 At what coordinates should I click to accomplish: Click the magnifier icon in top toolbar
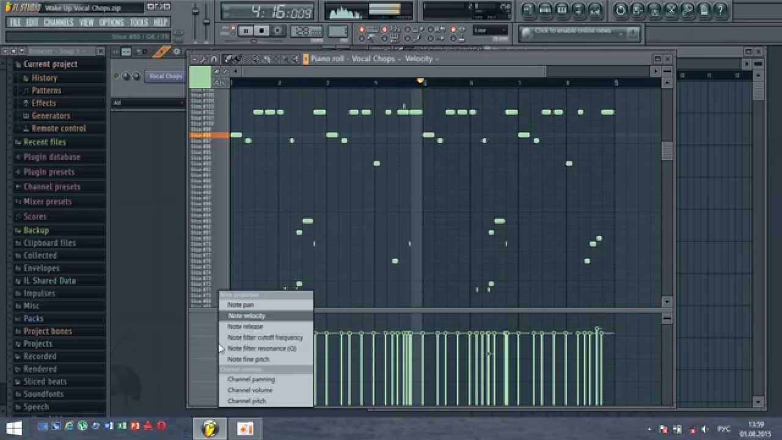687,10
